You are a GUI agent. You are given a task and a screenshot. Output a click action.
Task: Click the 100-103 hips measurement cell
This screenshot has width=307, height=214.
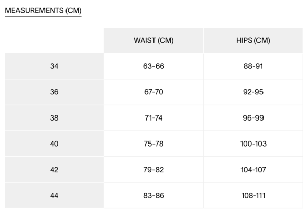(253, 144)
